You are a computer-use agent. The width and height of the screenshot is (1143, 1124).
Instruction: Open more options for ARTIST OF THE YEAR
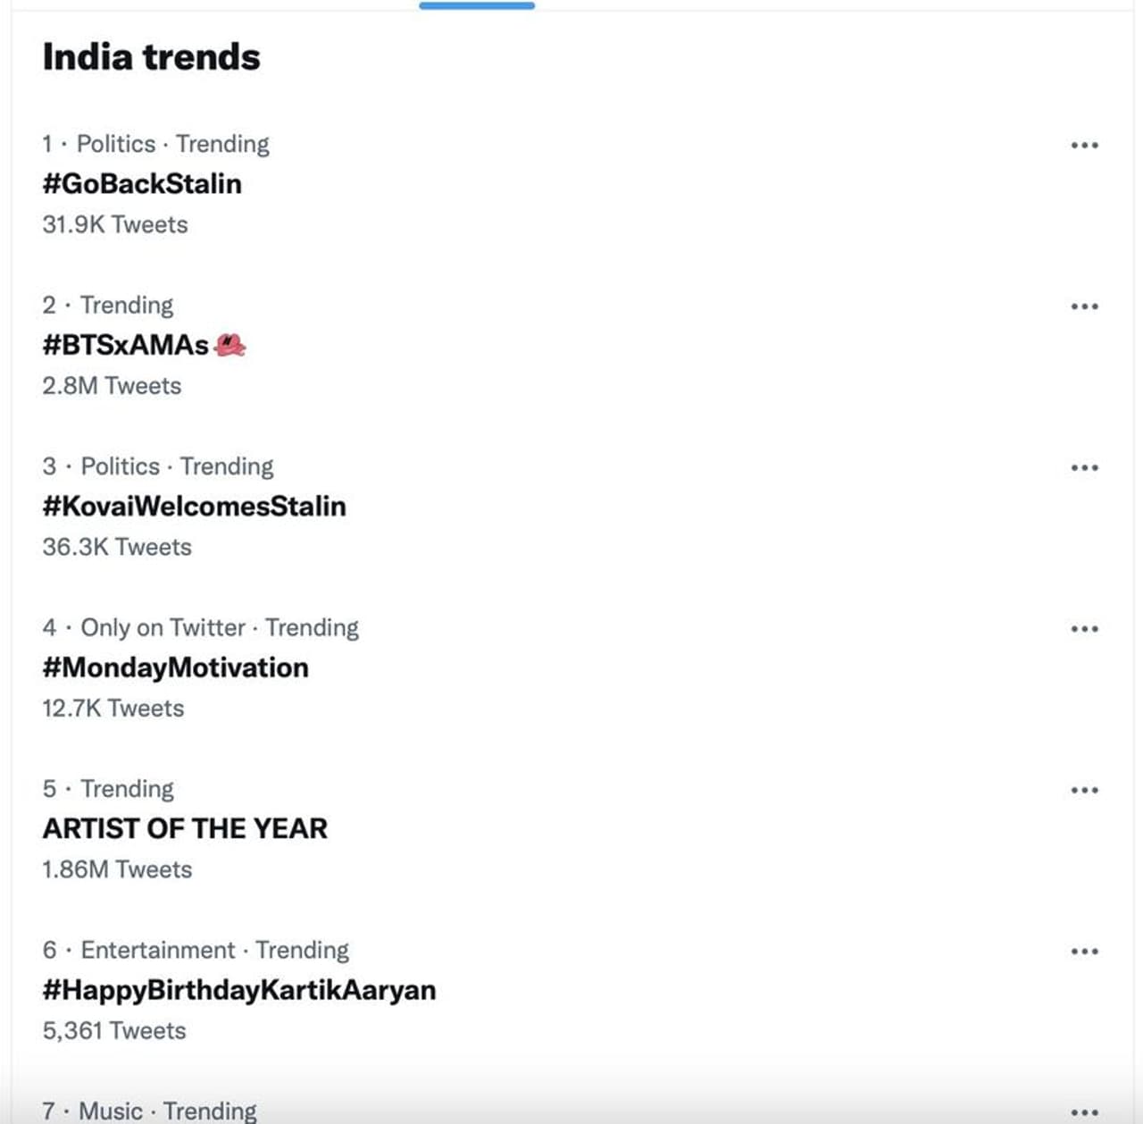[x=1084, y=791]
